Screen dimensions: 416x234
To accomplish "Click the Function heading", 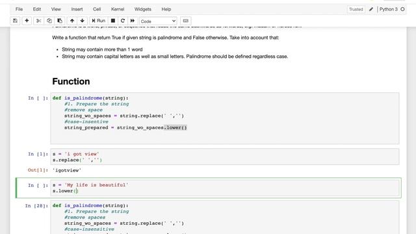I will [x=71, y=81].
